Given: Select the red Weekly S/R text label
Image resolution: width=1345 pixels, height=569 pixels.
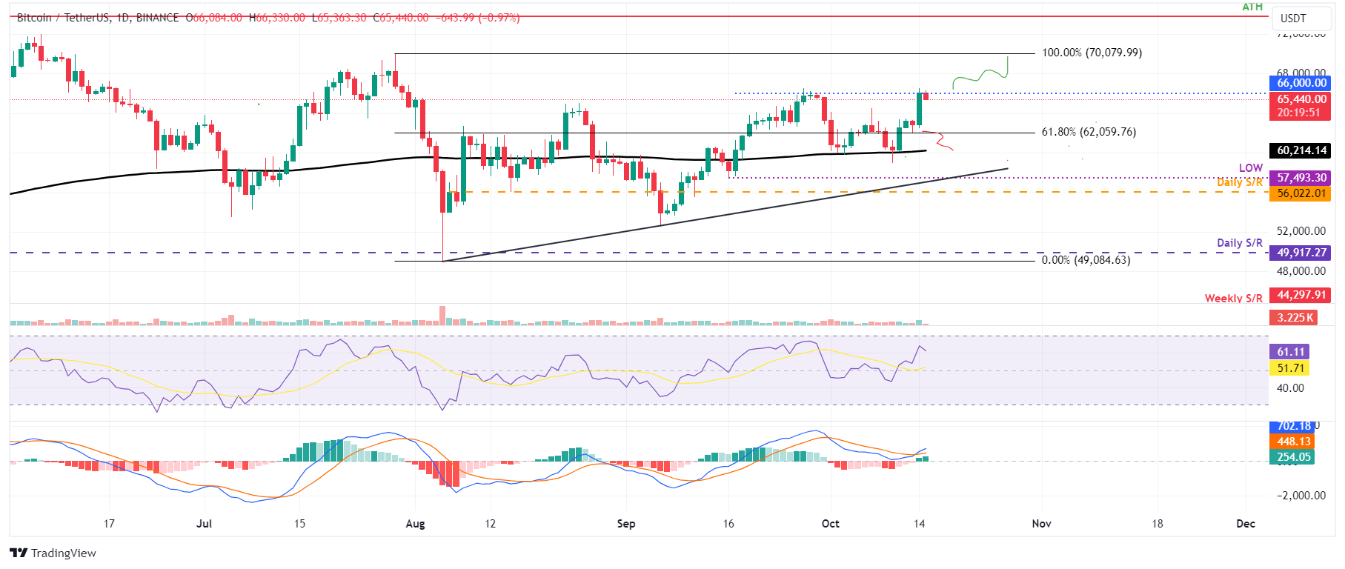Looking at the screenshot, I should [1233, 298].
